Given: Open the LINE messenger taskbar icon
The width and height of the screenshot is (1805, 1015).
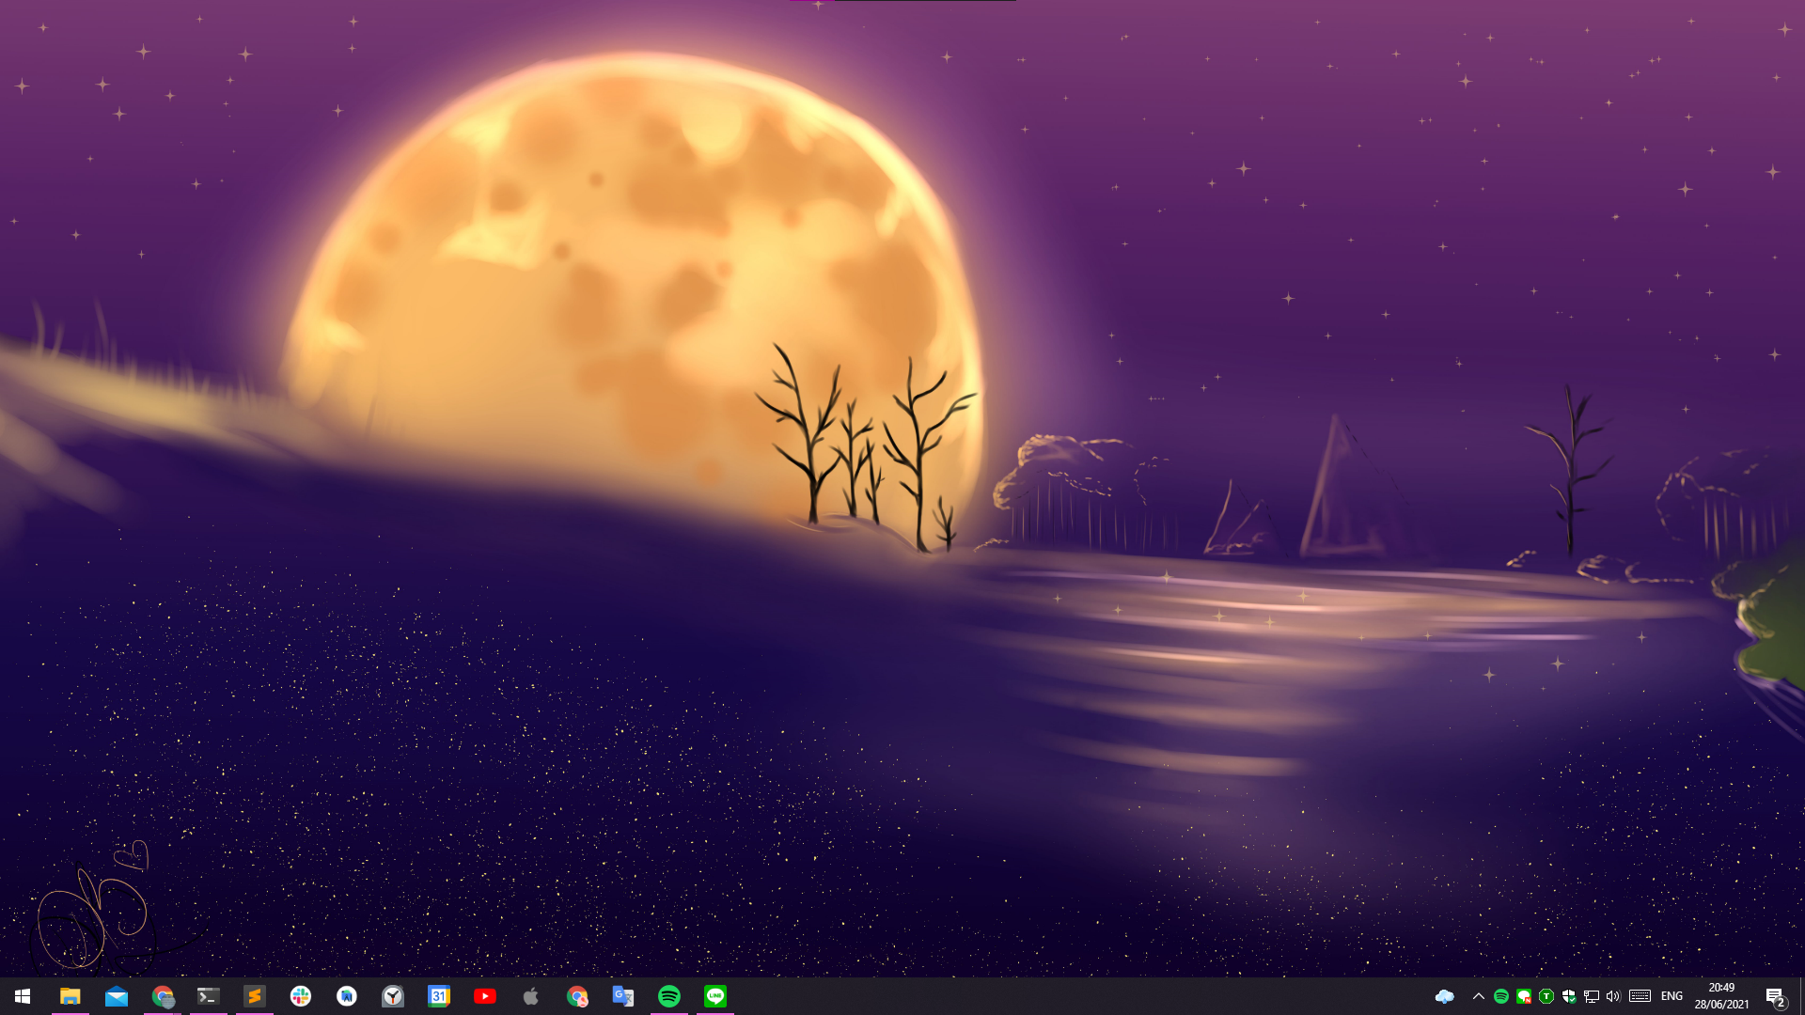Looking at the screenshot, I should [715, 996].
